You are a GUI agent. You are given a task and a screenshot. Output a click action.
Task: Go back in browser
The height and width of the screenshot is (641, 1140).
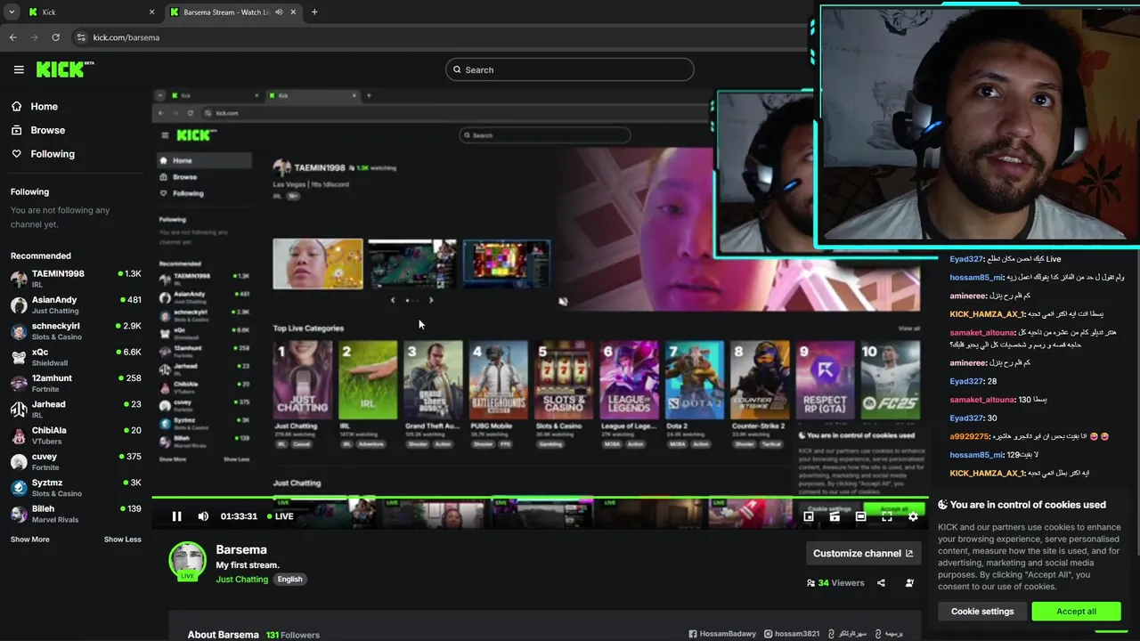(12, 37)
